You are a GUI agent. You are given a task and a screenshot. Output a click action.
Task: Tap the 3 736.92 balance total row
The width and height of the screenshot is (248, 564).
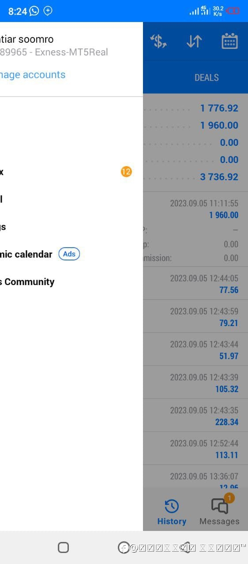pos(195,177)
